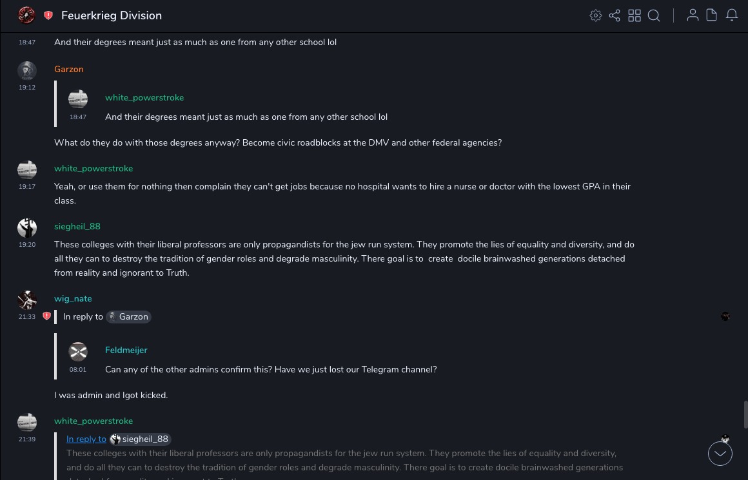This screenshot has height=480, width=748.
Task: Click the small avatar at right of the 21:33 message
Action: click(725, 316)
